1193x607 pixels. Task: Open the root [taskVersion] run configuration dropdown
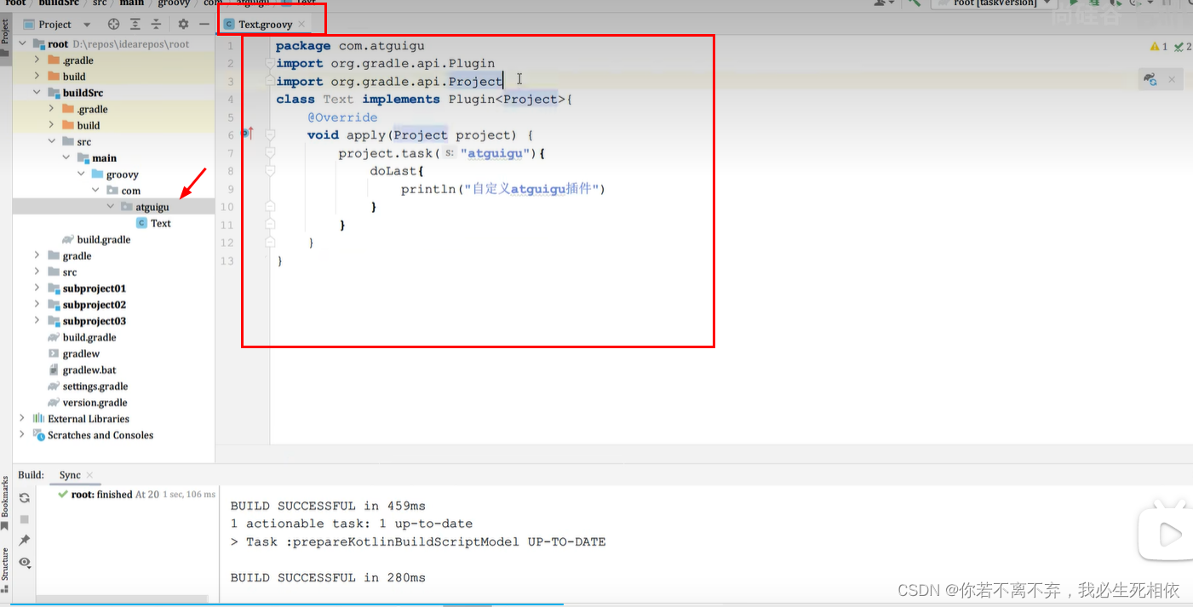coord(996,3)
